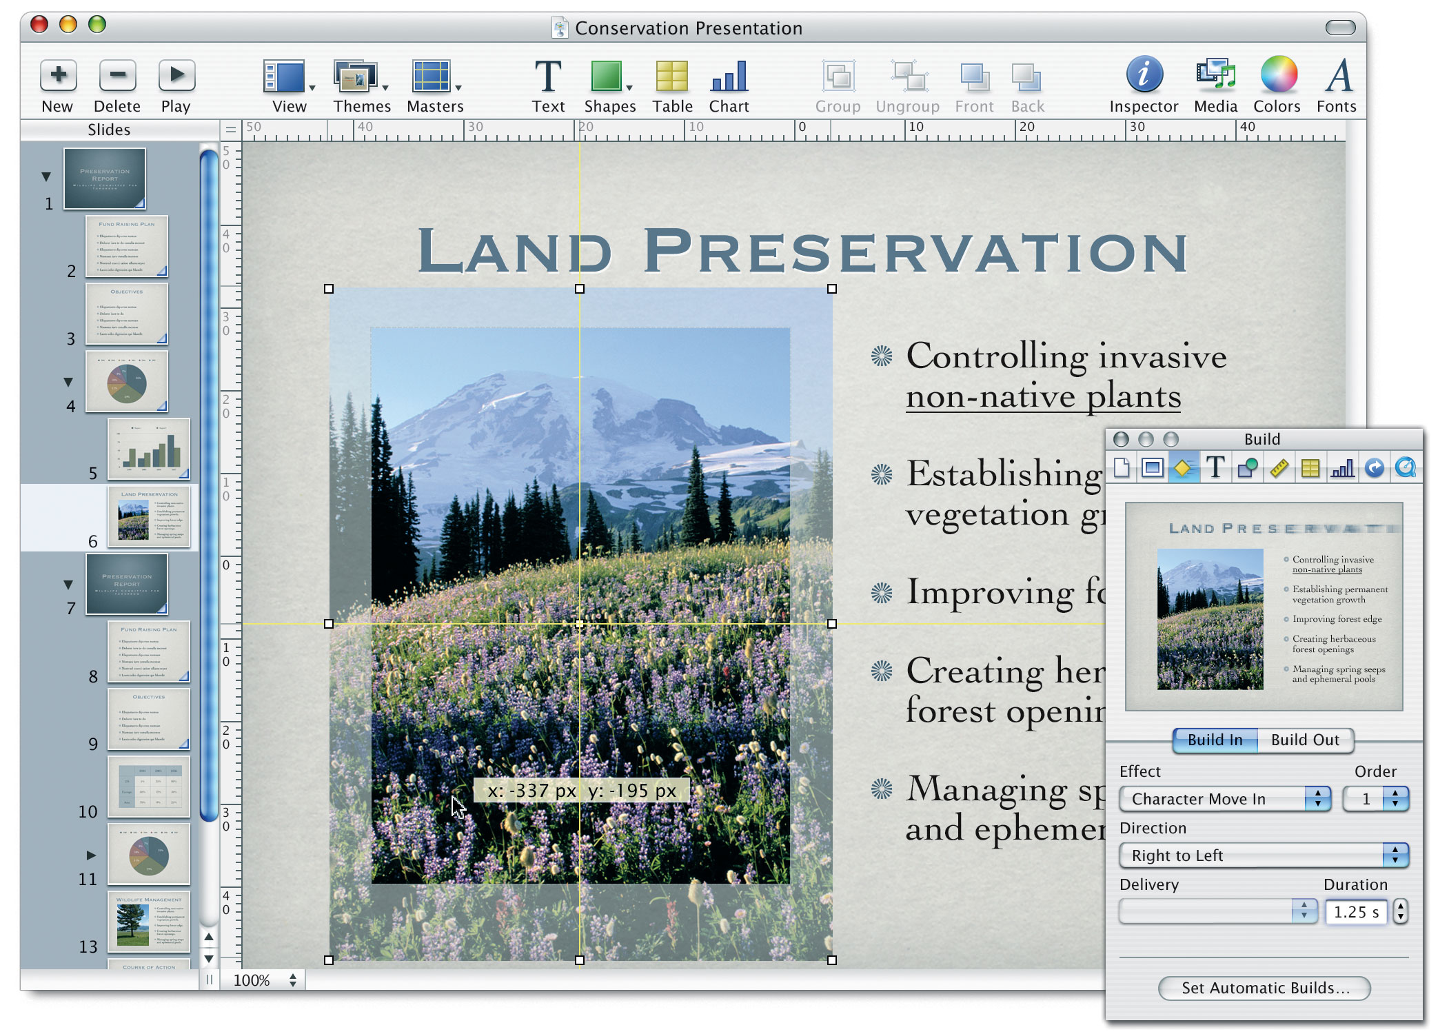Collapse slide 1 group triangle

pyautogui.click(x=46, y=176)
